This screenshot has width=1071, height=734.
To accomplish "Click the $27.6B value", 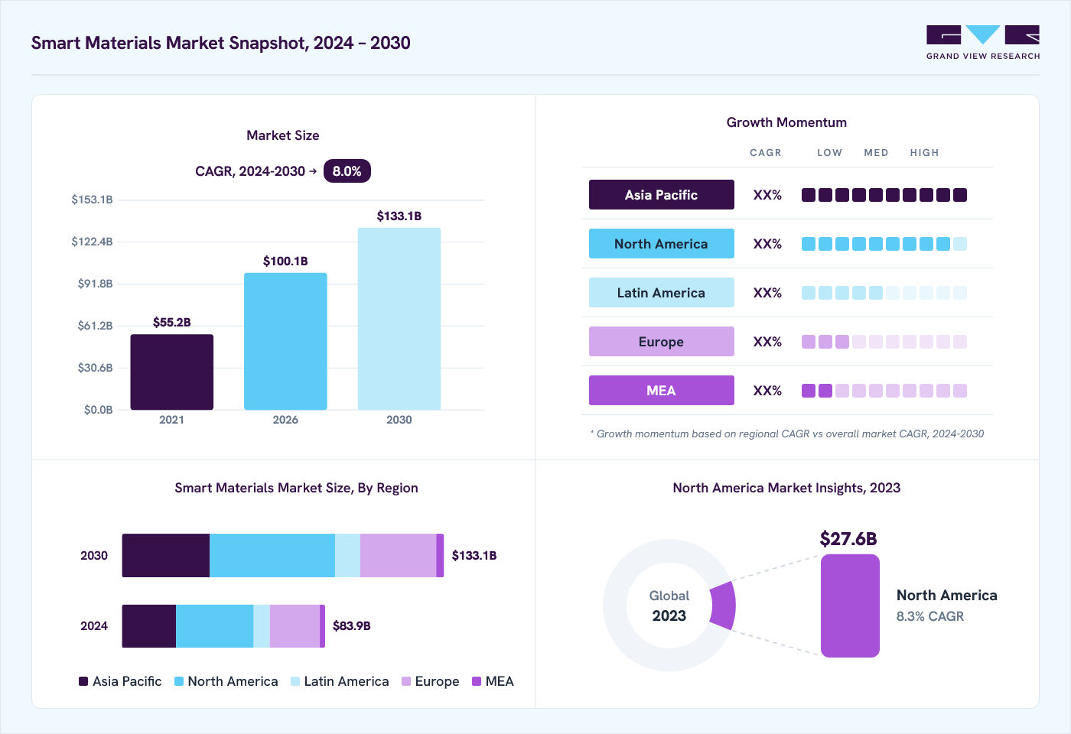I will coord(848,539).
